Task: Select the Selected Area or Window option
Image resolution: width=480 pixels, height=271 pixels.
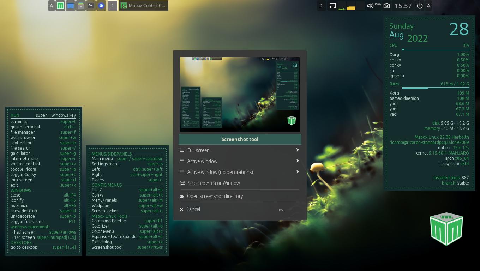Action: (x=240, y=183)
